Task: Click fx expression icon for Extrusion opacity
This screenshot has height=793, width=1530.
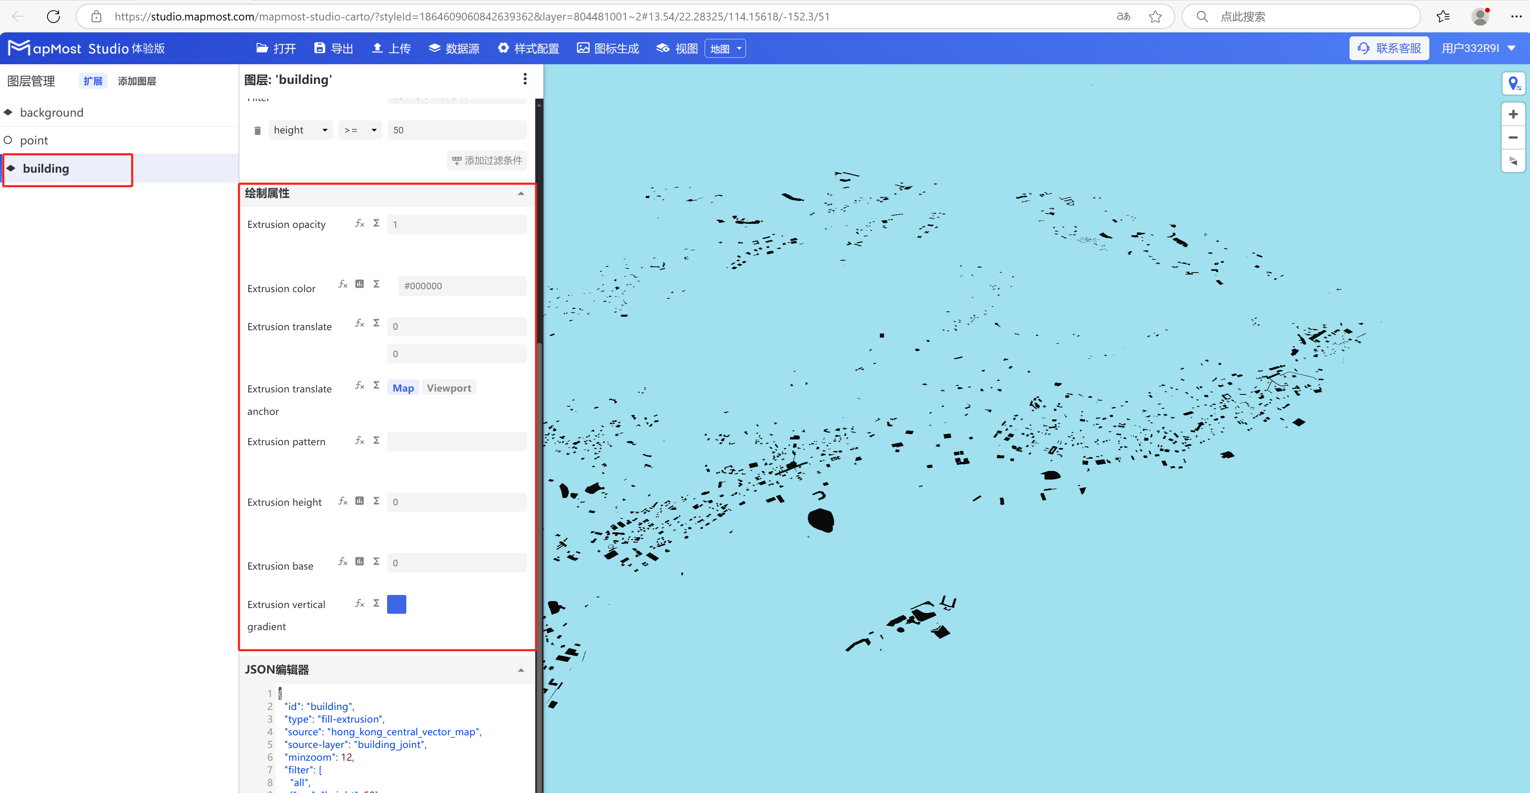Action: point(359,223)
